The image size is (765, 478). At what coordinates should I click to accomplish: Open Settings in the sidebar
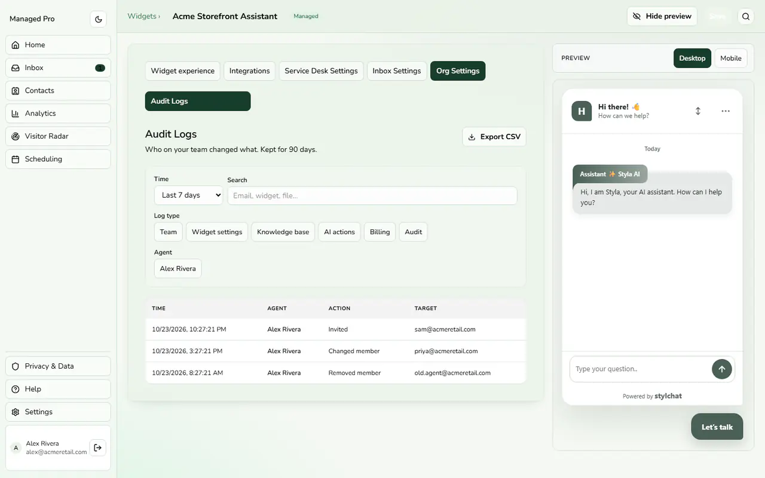pos(58,412)
